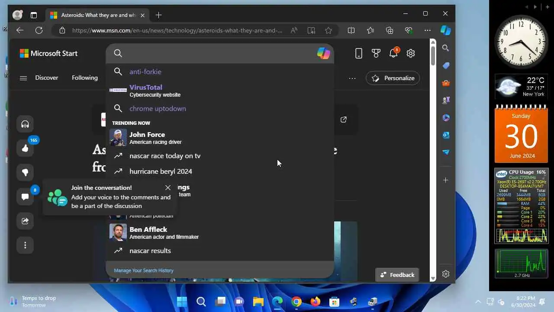Select John Force trending entry
This screenshot has width=554, height=312.
(x=219, y=138)
